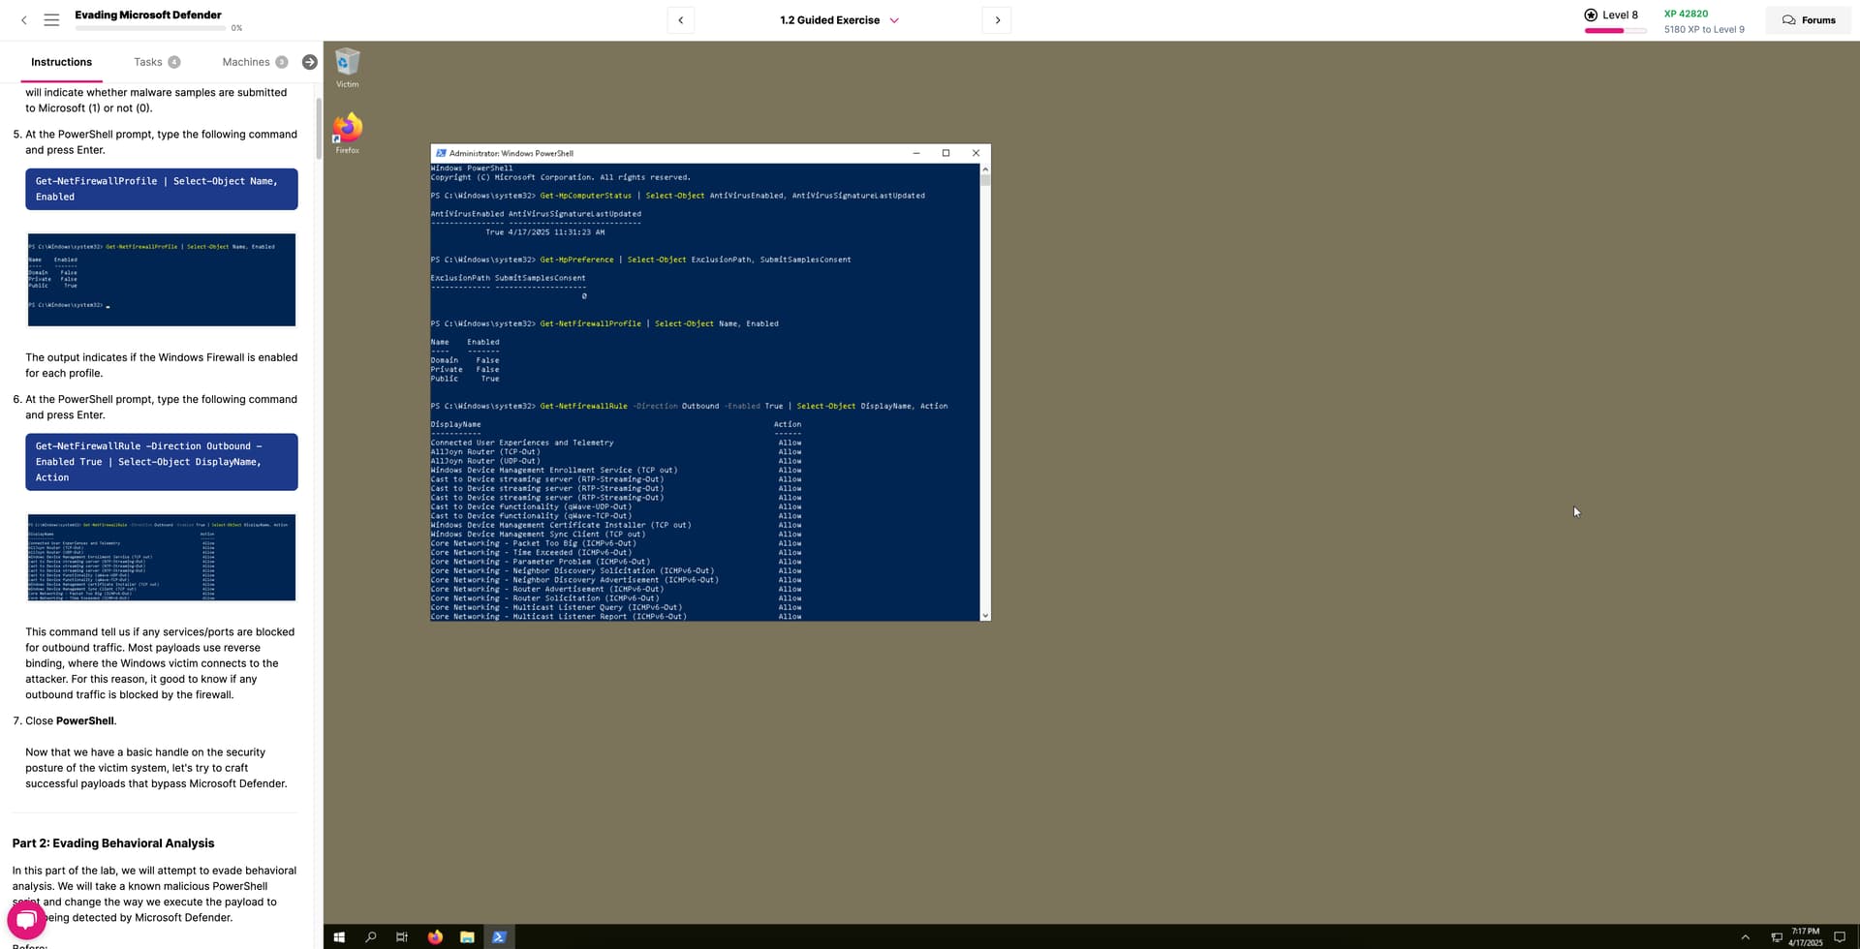This screenshot has height=949, width=1860.
Task: Launch Firefox from the desktop shortcut
Action: [347, 130]
